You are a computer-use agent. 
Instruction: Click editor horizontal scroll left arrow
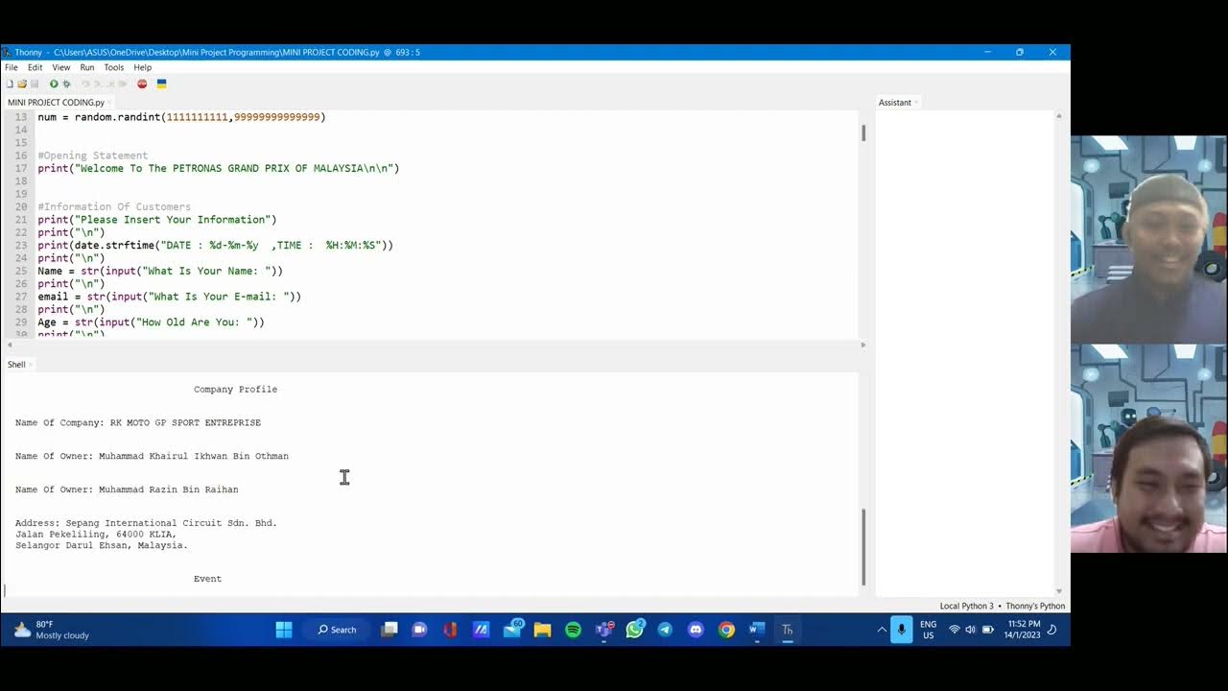[9, 345]
